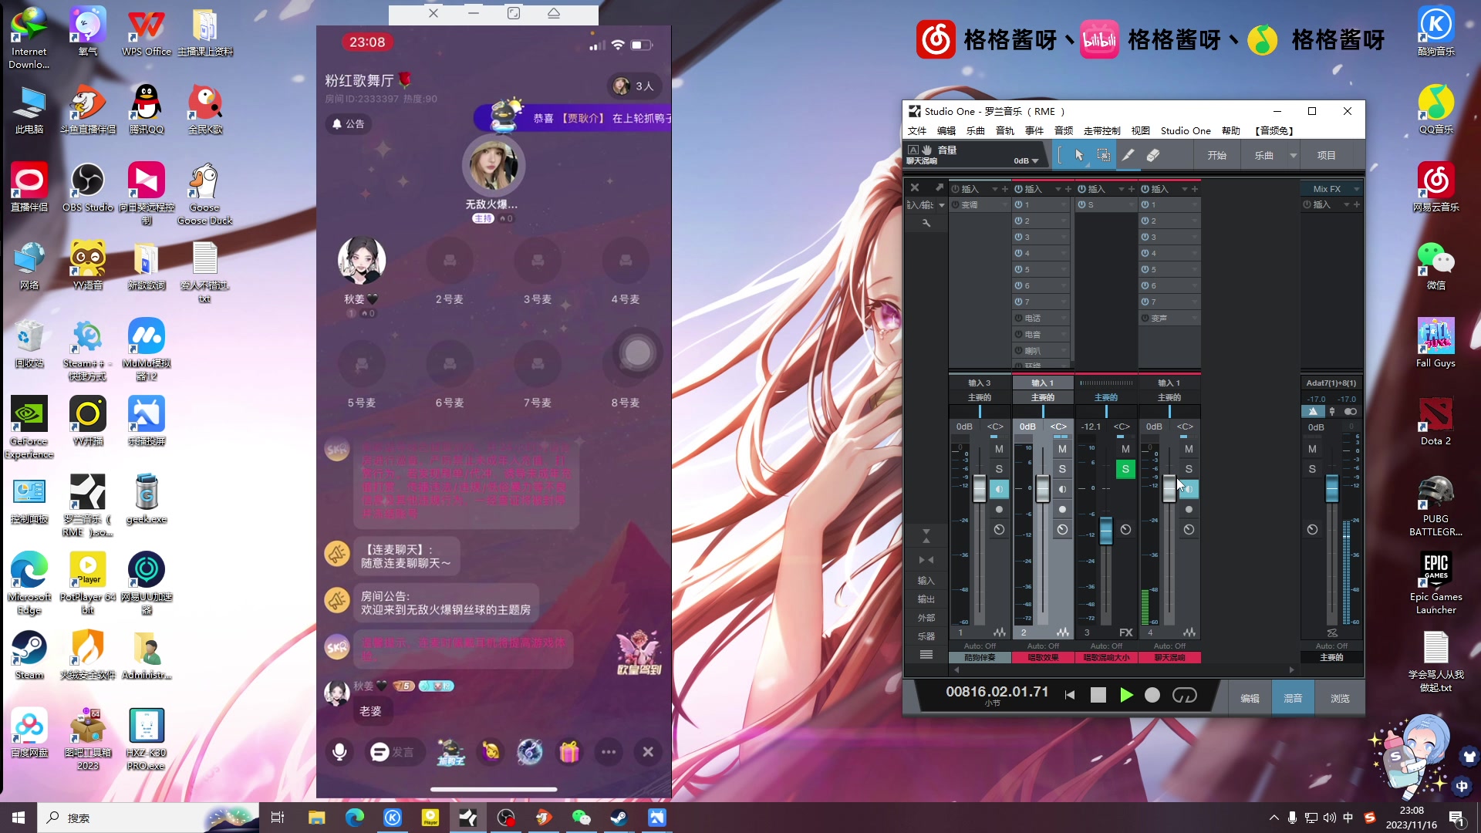1481x833 pixels.
Task: Switch to the 浏览 tab in bottom bar
Action: point(1340,698)
